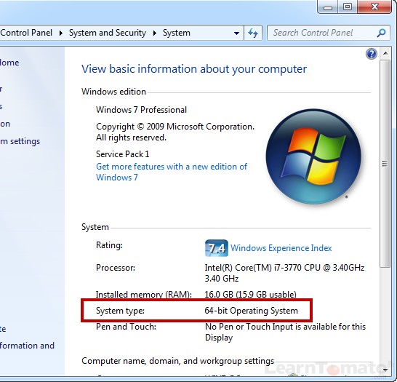
Task: Go to System and Security breadcrumb
Action: tap(108, 33)
